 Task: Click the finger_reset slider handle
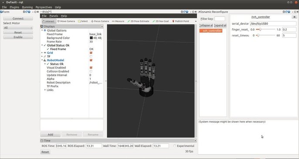coord(260,30)
